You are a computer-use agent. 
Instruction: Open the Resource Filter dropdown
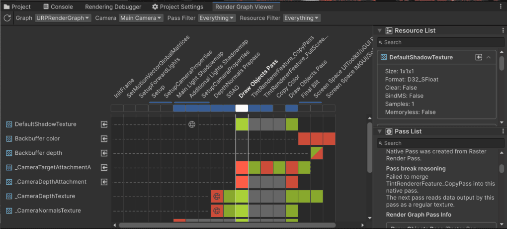click(x=302, y=18)
